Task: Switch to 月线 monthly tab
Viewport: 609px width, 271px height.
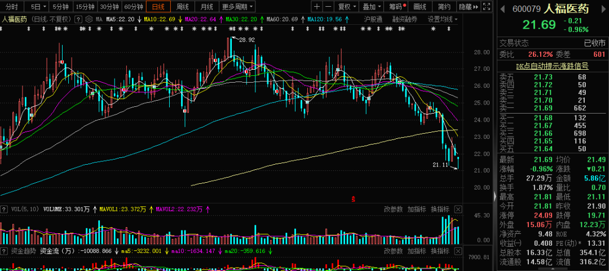Action: tap(206, 7)
